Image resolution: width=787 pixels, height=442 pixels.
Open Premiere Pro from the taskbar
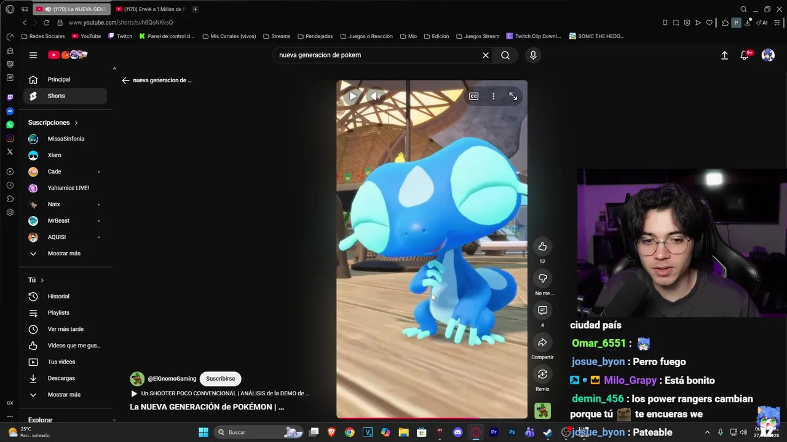[494, 432]
